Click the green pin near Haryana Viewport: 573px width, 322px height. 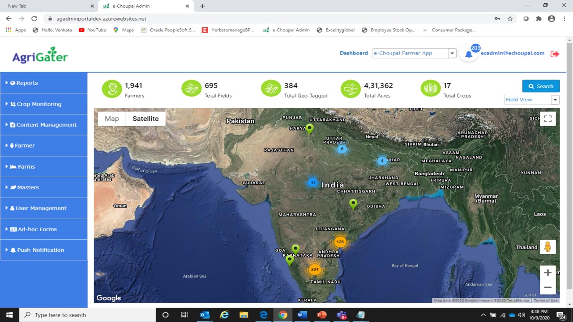(x=309, y=129)
